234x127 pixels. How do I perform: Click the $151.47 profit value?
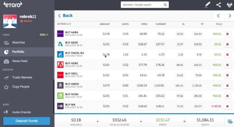click(163, 120)
